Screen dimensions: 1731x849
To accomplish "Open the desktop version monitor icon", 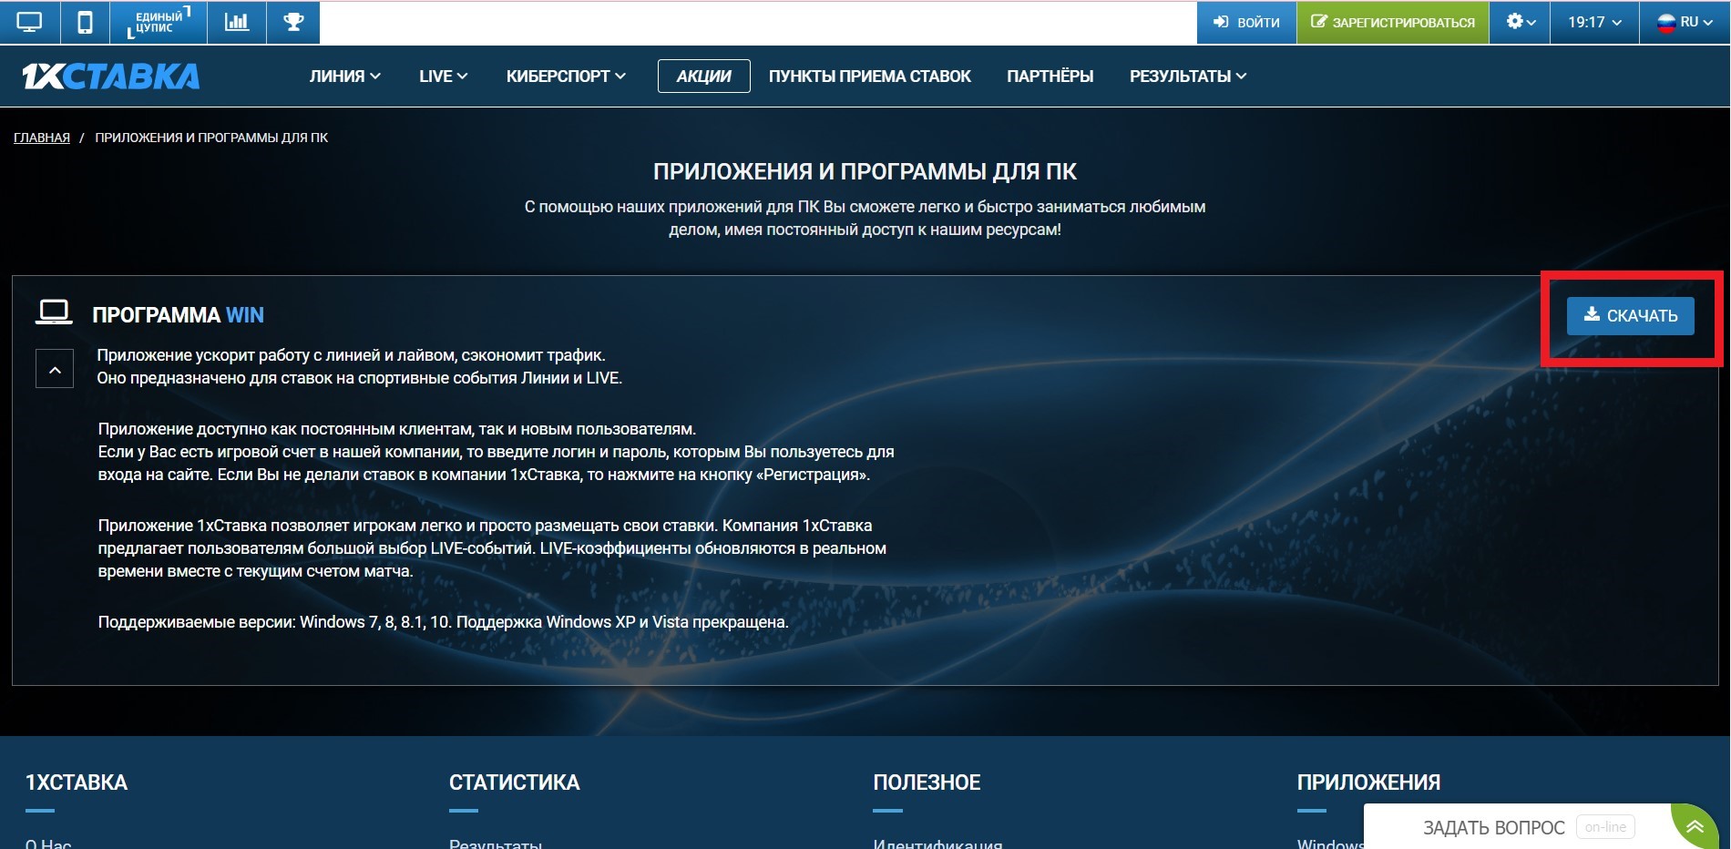I will (29, 22).
